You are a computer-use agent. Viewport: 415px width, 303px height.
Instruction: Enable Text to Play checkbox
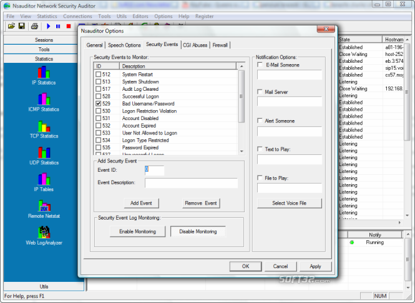click(x=260, y=149)
